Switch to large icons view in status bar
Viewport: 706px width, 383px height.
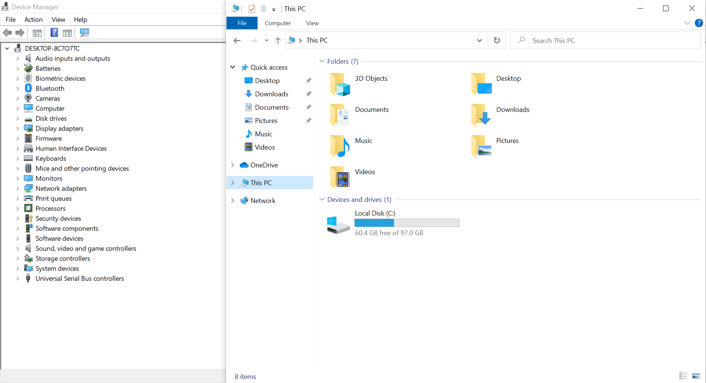(x=696, y=376)
